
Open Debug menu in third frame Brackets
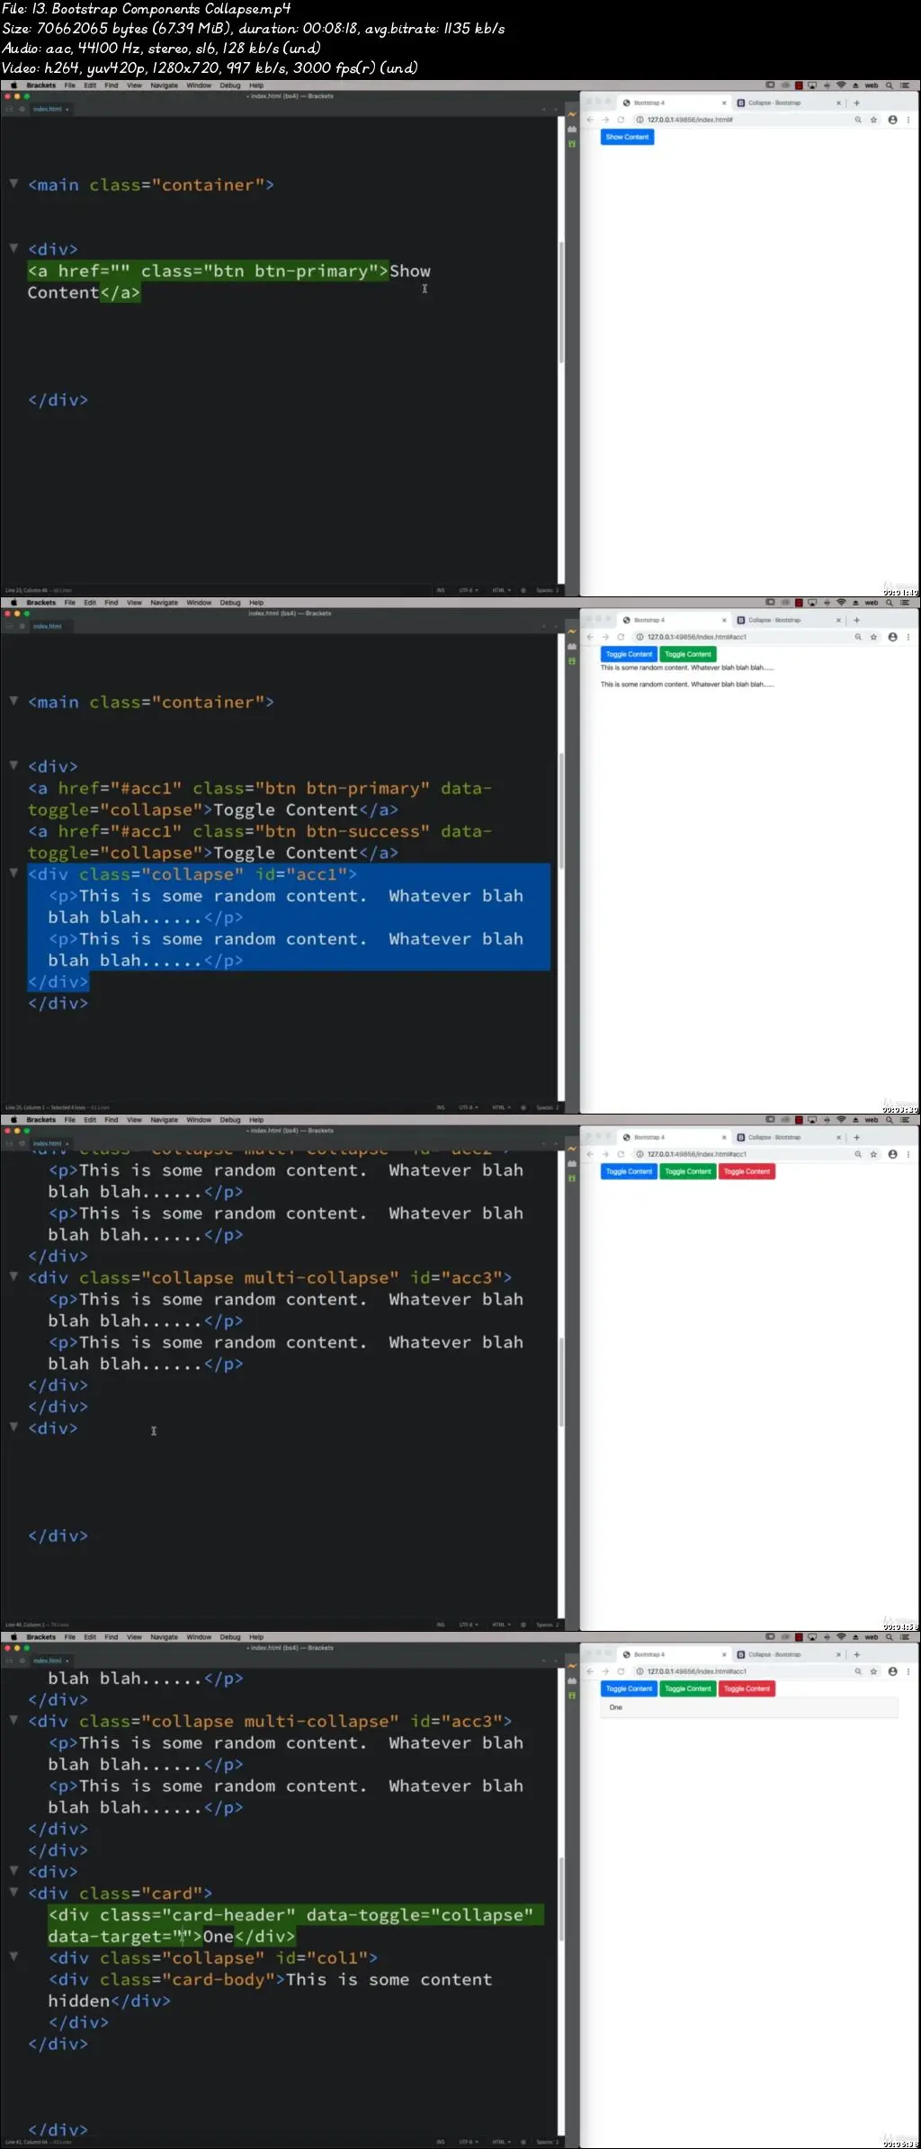[230, 1120]
